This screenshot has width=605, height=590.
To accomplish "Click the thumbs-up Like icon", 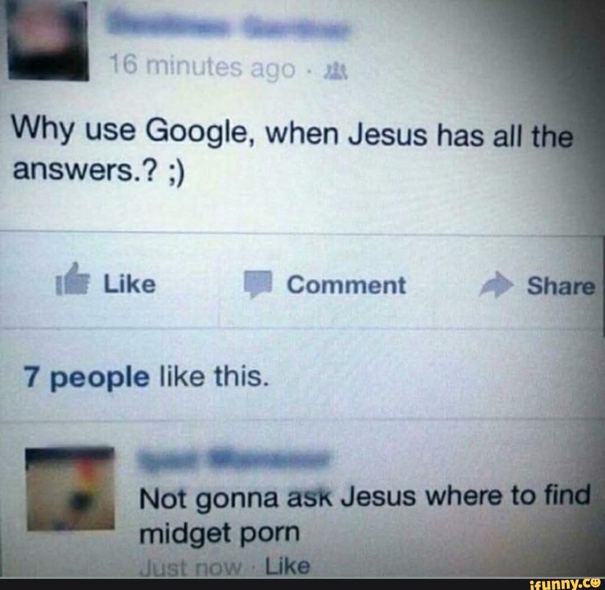I will click(73, 280).
